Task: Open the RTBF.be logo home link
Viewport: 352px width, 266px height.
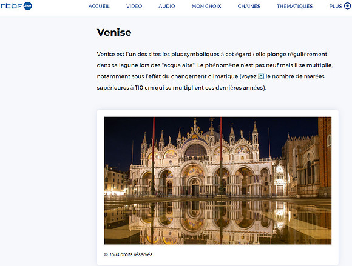Action: [16, 6]
